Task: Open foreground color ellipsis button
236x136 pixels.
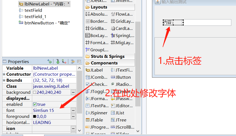Action: (73, 116)
